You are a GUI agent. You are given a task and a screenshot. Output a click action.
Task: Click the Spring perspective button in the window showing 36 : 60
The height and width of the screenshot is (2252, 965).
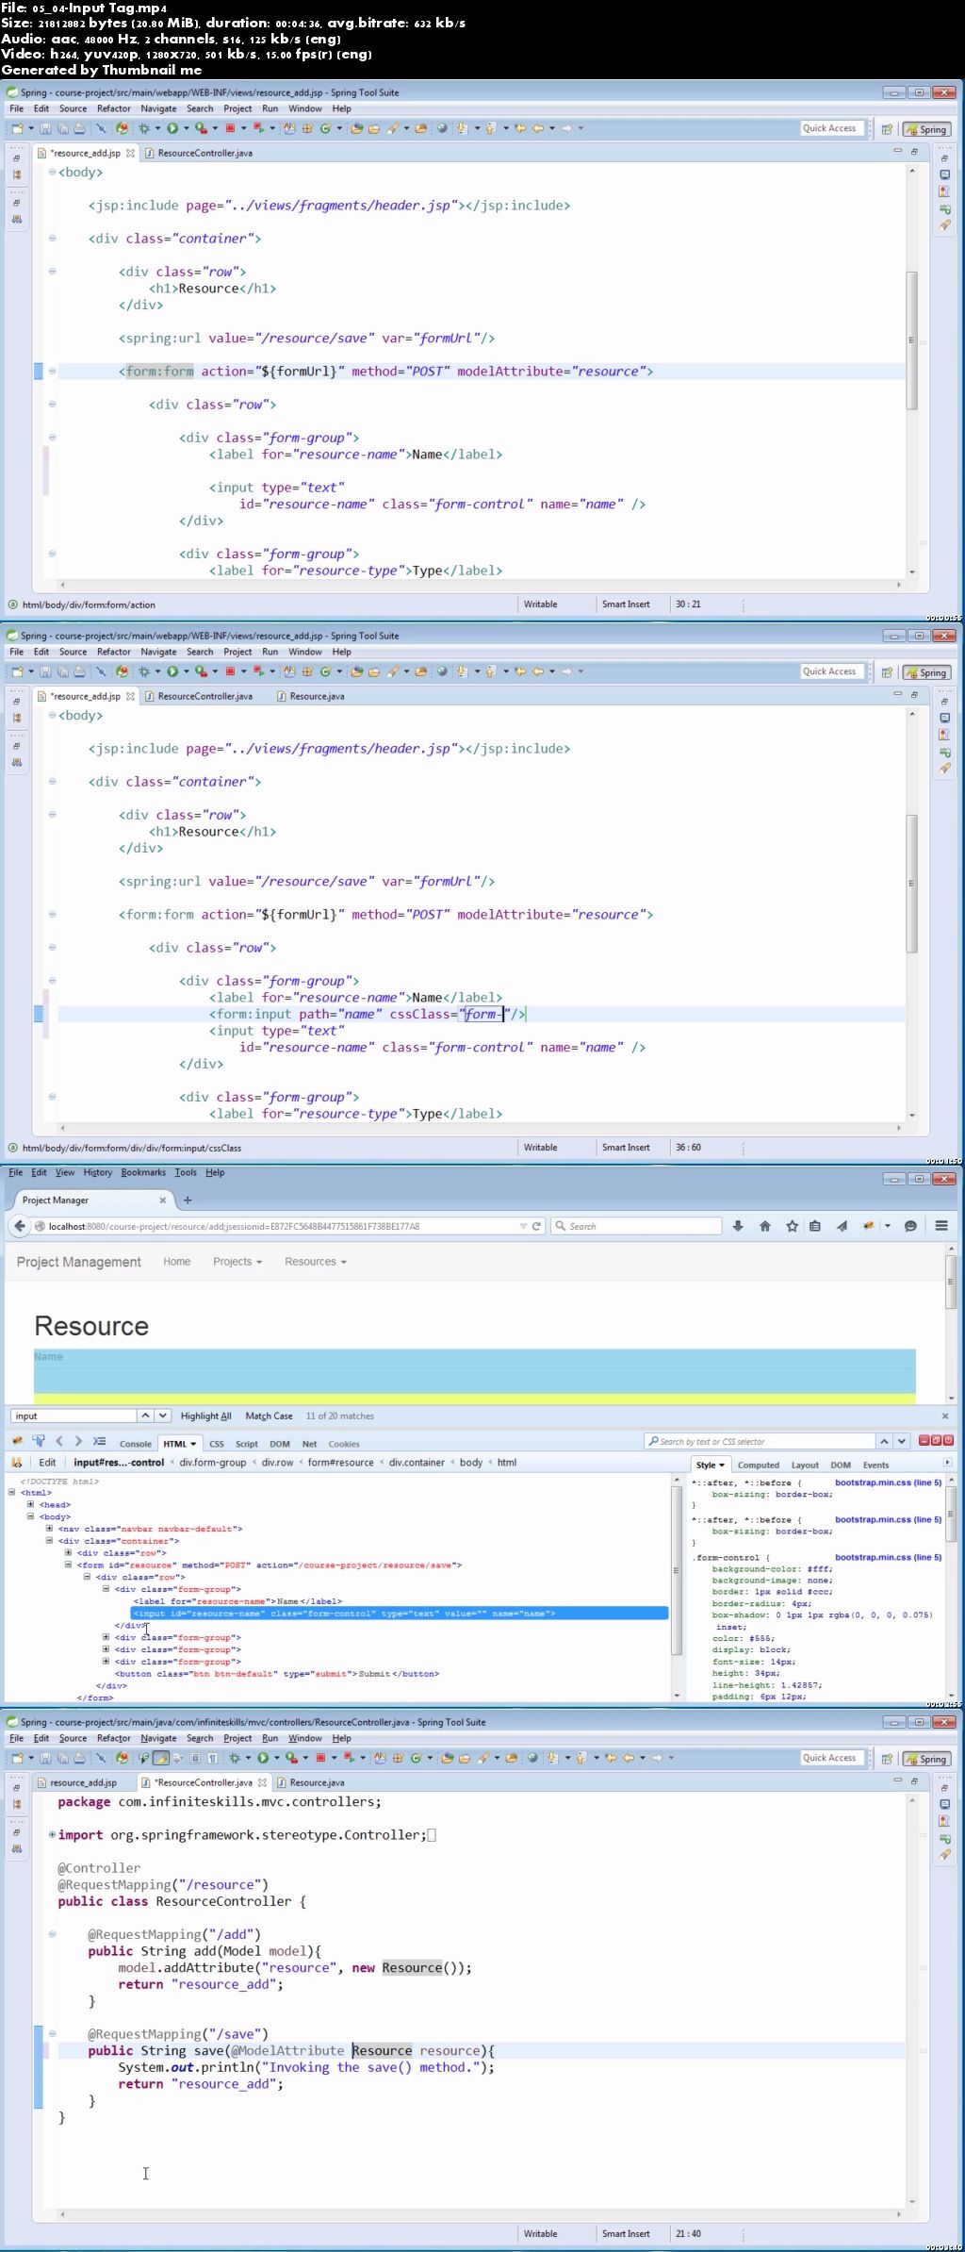click(926, 672)
